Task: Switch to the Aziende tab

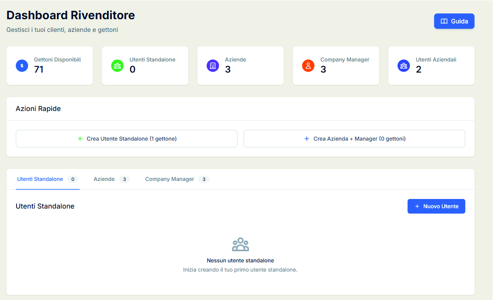Action: pyautogui.click(x=104, y=179)
